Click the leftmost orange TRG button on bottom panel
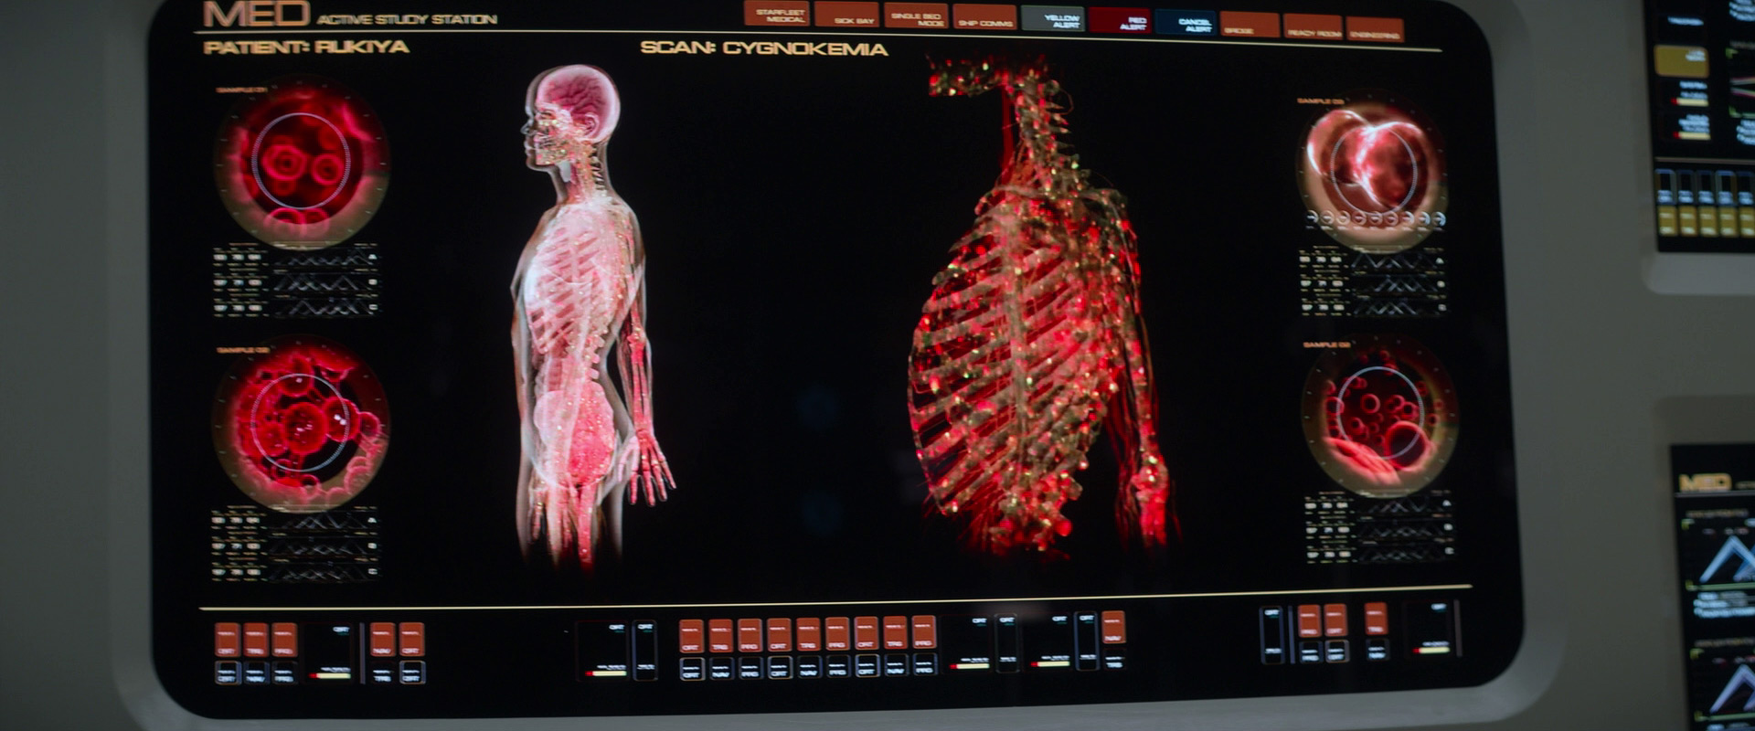This screenshot has width=1755, height=731. [256, 640]
